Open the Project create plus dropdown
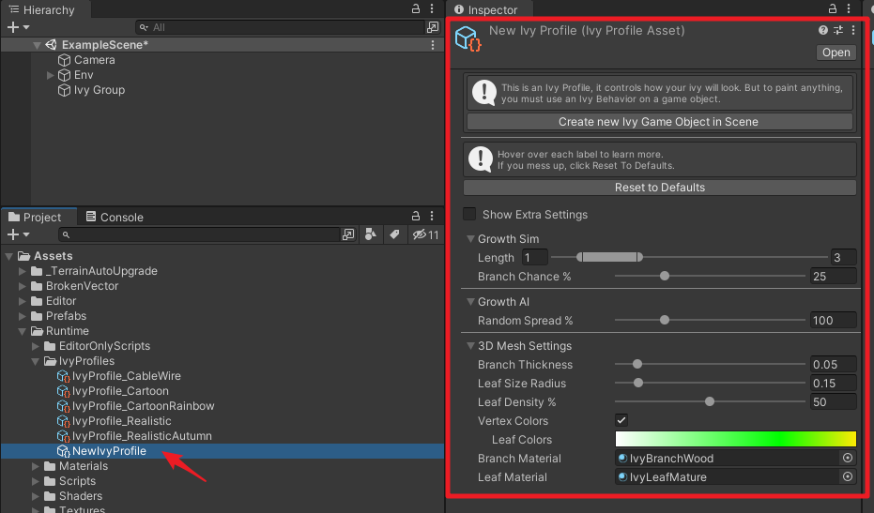The width and height of the screenshot is (874, 513). pos(18,234)
